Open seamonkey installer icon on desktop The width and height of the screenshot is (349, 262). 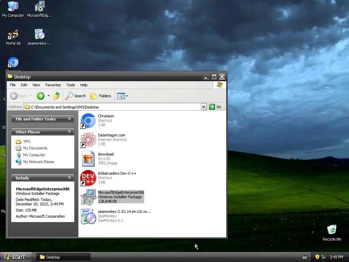click(40, 37)
